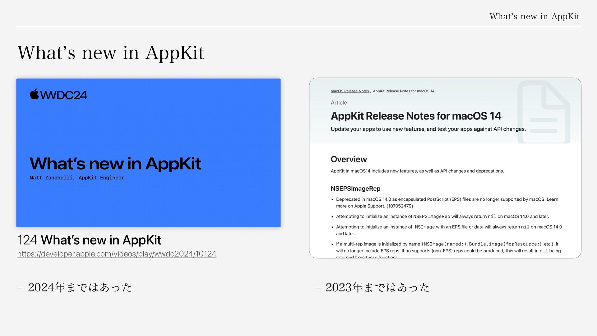Open the macOS Release Notes breadcrumb link

(349, 91)
